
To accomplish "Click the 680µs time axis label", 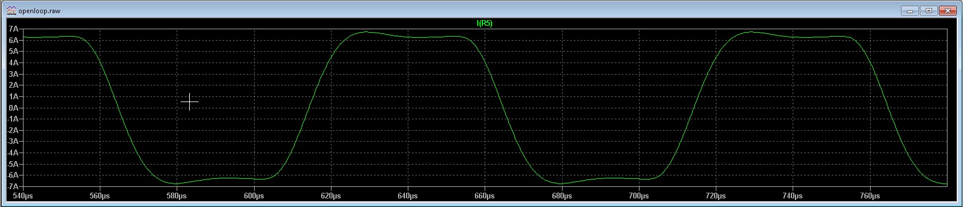I will pos(562,196).
